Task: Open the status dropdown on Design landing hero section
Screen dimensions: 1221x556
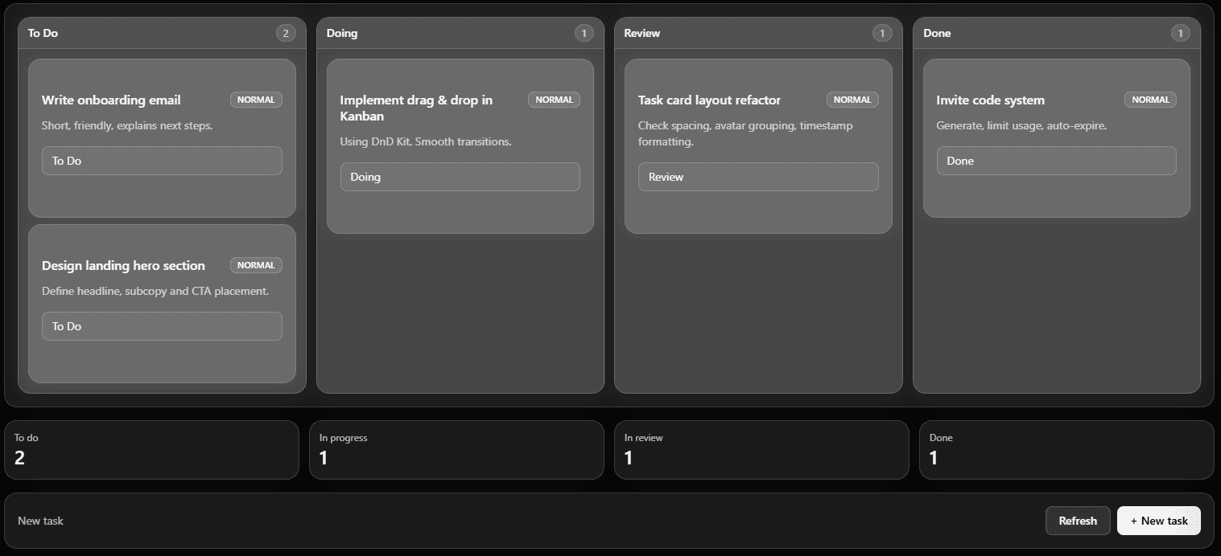Action: coord(162,326)
